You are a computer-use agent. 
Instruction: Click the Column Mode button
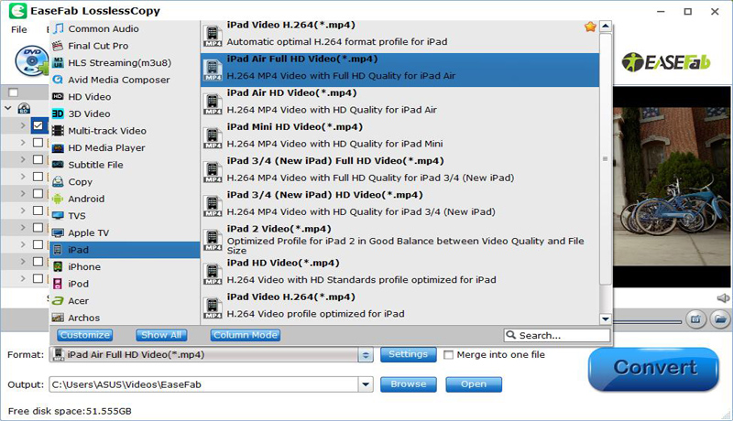coord(246,335)
